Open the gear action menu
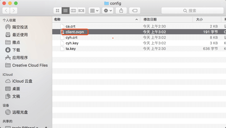 (108, 11)
